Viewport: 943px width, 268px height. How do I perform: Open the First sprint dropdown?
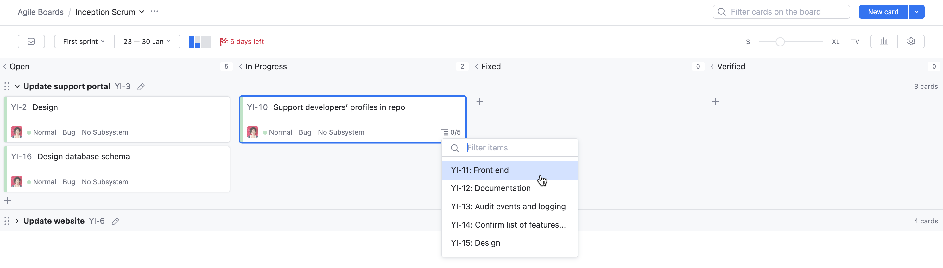tap(84, 42)
